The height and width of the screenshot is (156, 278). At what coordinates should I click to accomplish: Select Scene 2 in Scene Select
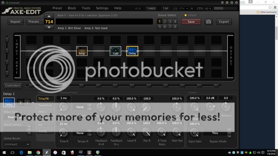[165, 21]
